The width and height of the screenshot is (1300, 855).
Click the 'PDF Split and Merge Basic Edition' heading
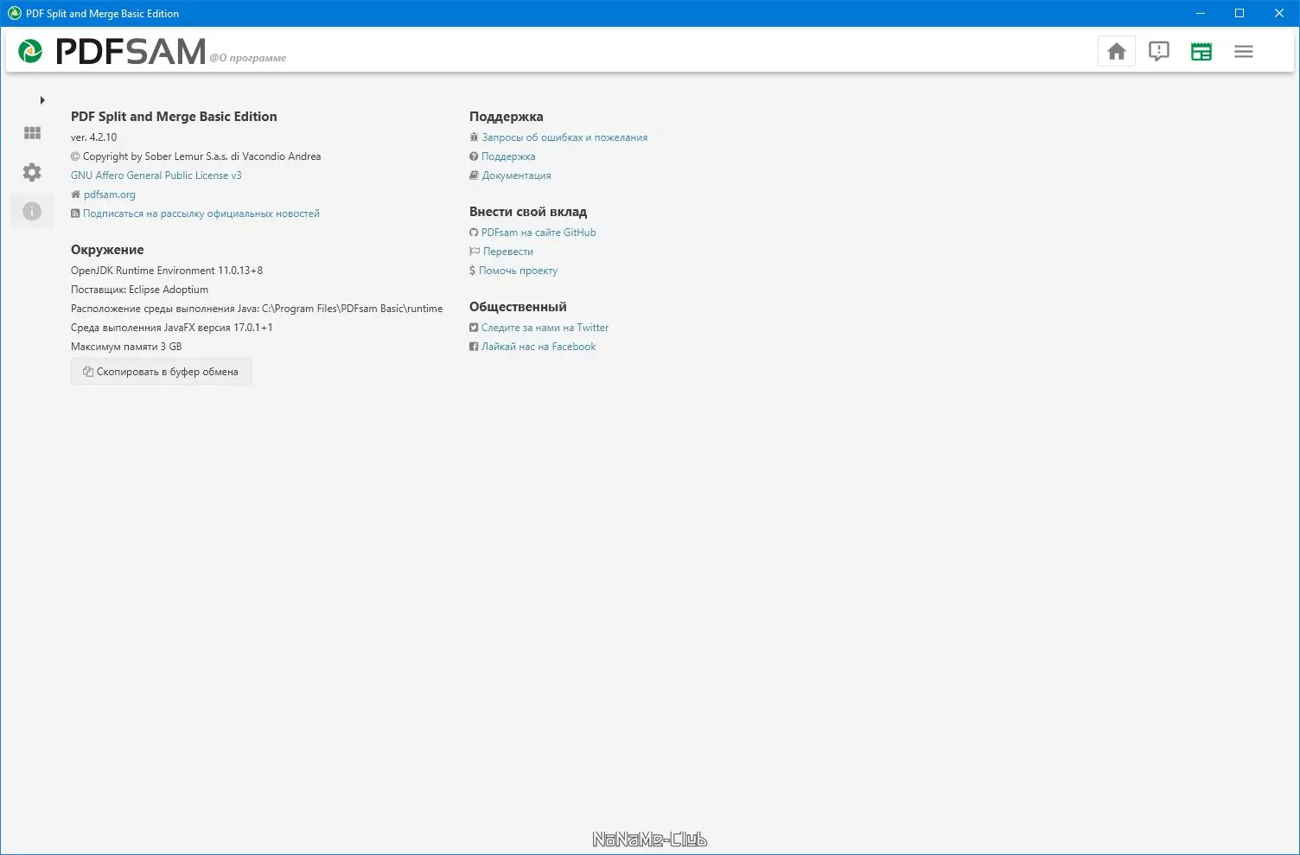(x=174, y=117)
